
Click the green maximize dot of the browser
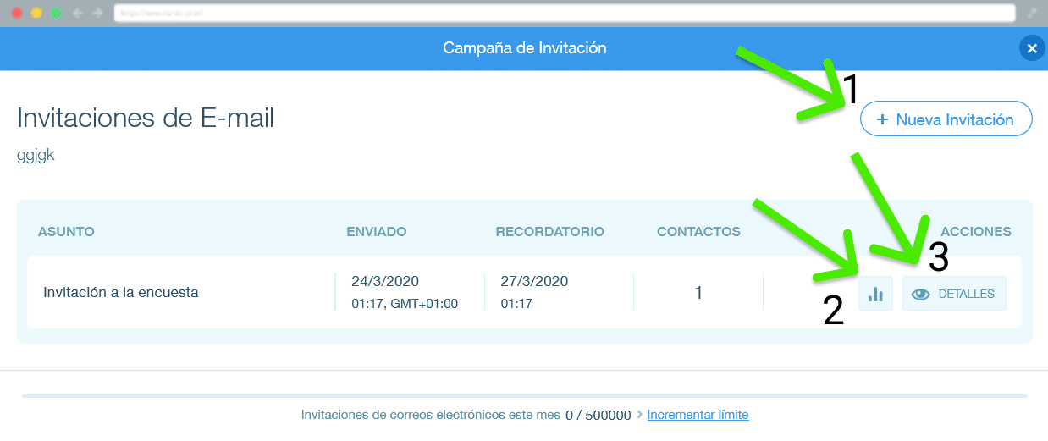pyautogui.click(x=56, y=14)
